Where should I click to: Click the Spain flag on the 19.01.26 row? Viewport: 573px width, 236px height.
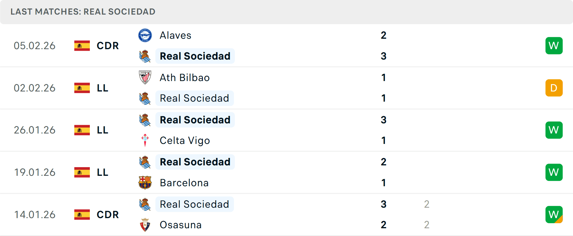coord(82,172)
